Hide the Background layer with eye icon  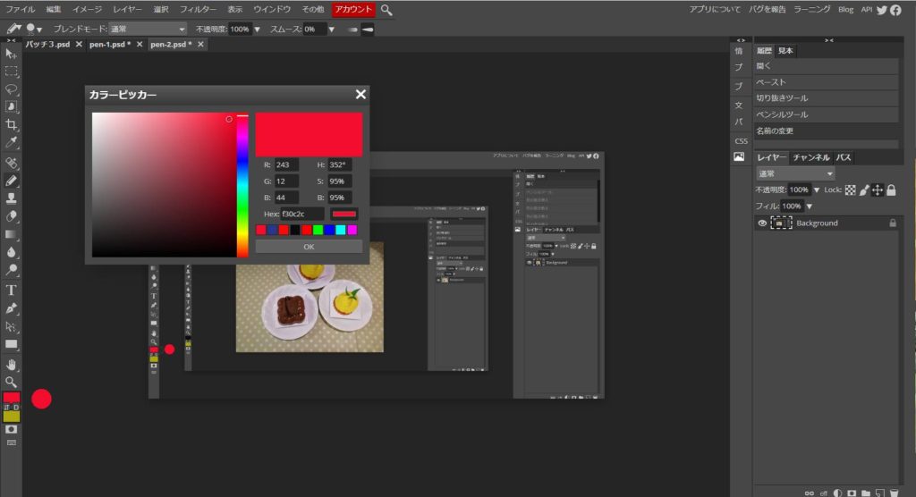763,223
